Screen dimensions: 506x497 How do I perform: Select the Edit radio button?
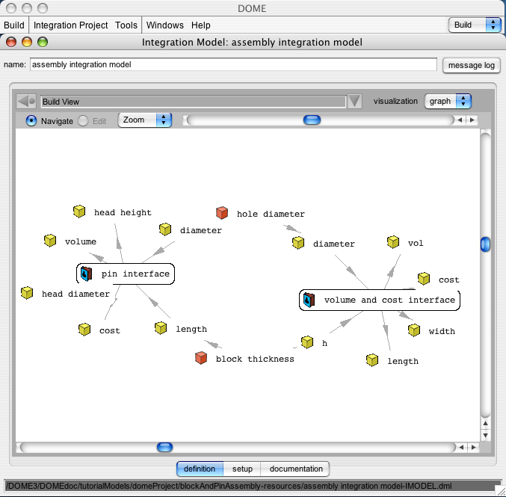pos(83,121)
